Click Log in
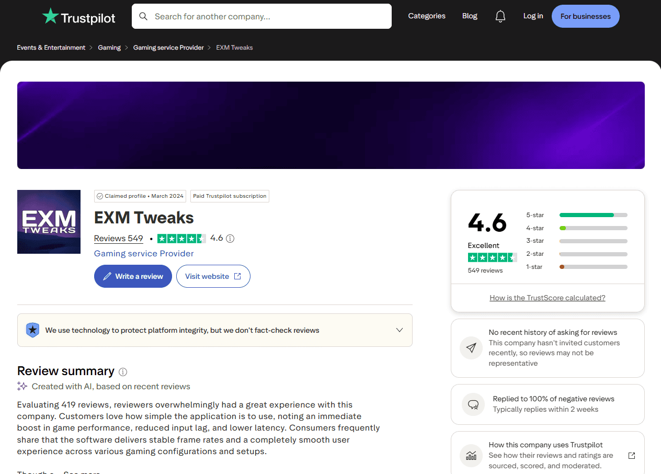Screen dimensions: 661x474 pyautogui.click(x=533, y=16)
